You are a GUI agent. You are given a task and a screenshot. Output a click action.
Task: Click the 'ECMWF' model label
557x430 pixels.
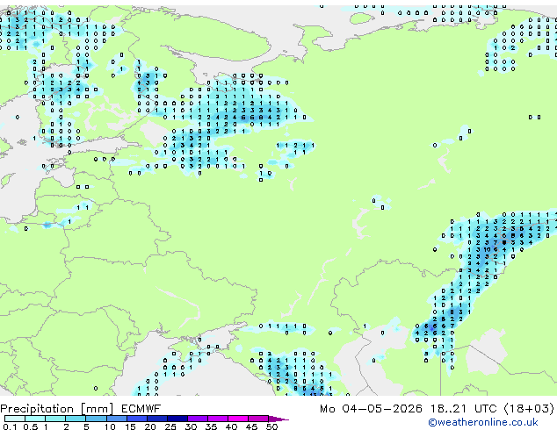[141, 409]
